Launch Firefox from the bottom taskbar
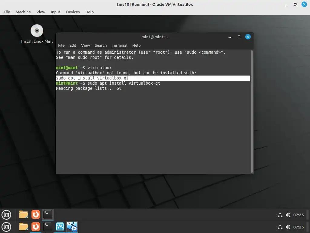The width and height of the screenshot is (310, 233). point(36,227)
